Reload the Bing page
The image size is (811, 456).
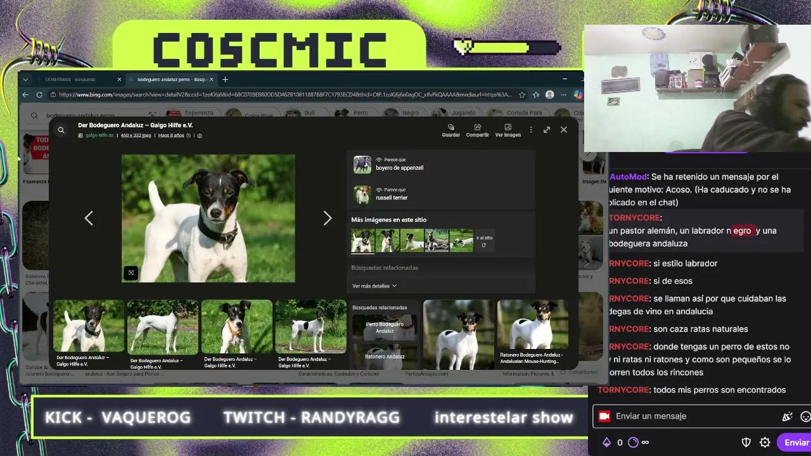point(39,95)
